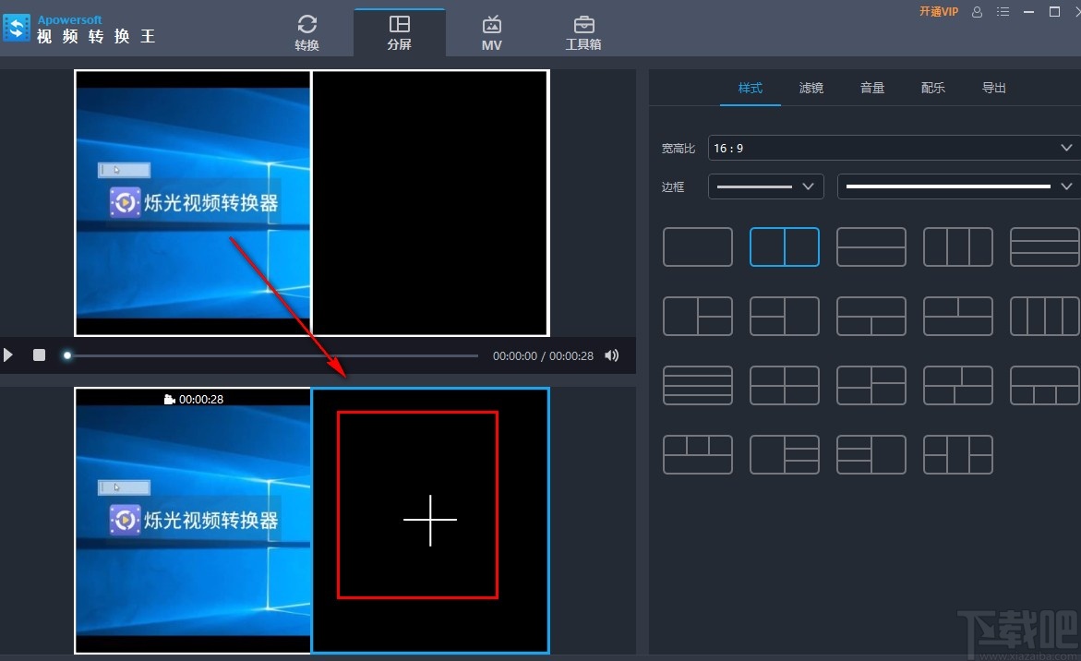Open the 工具箱 toolbox

pos(583,30)
